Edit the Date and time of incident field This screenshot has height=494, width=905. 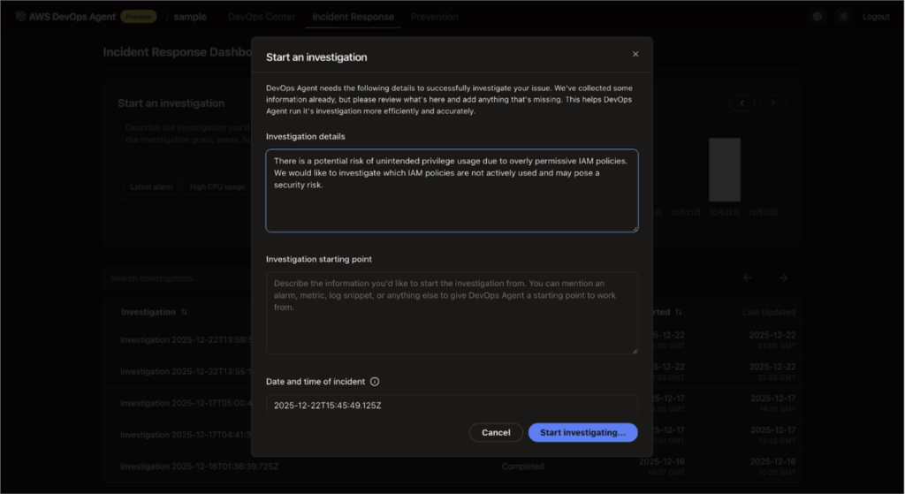pyautogui.click(x=452, y=405)
